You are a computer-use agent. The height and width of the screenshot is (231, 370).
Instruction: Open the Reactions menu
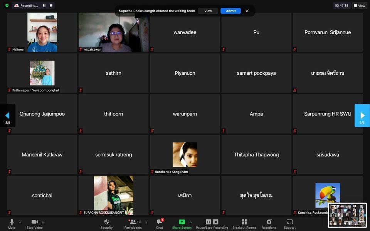point(269,224)
